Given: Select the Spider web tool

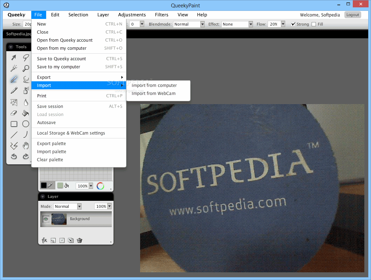Looking at the screenshot, I should coord(14,102).
